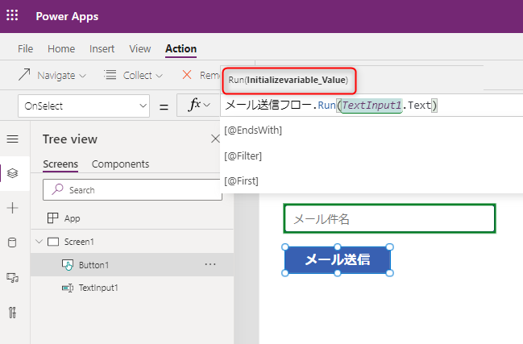Collapse the Screen1 tree node
Screen dimensions: 523x344
[39, 242]
